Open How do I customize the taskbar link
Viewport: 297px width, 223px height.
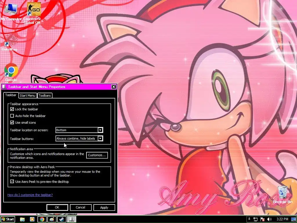(30, 195)
